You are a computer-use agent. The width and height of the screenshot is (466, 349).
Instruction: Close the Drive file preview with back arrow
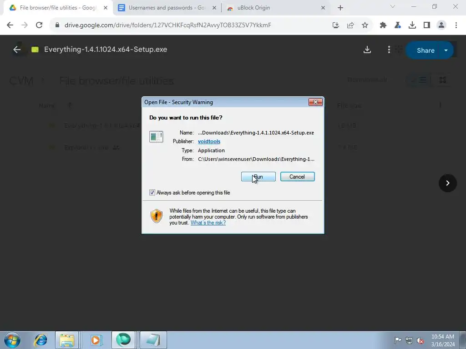point(17,50)
